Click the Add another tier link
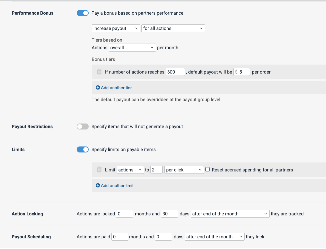326x249 pixels. pos(116,88)
